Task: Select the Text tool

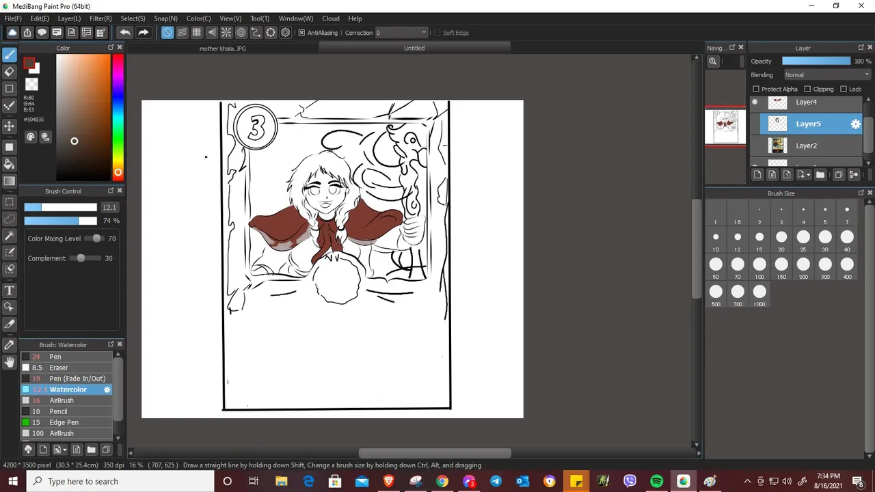Action: 10,290
